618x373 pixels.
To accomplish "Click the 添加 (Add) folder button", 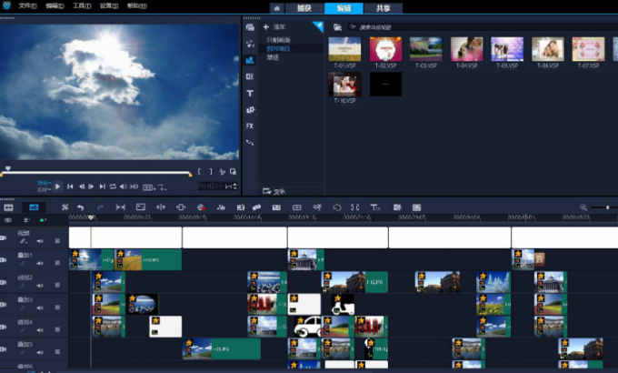I will [x=274, y=27].
